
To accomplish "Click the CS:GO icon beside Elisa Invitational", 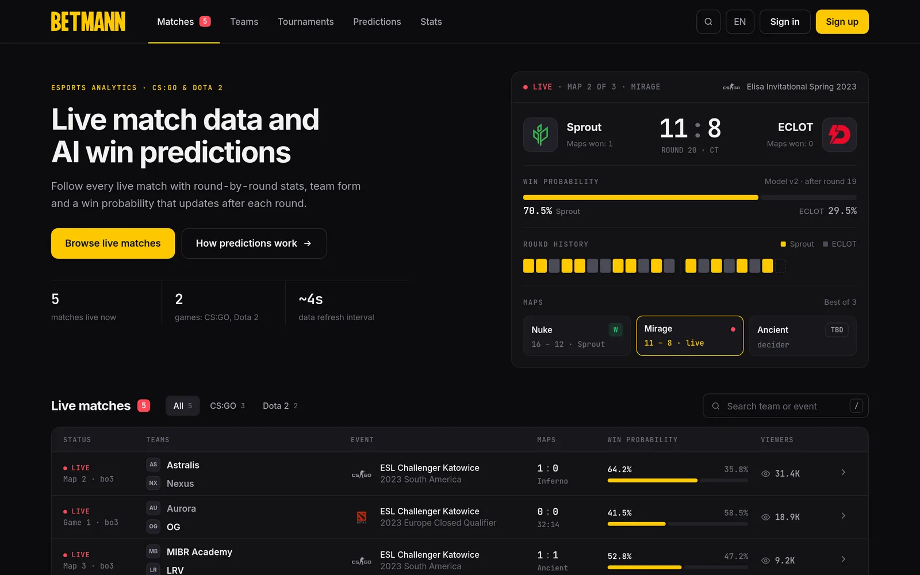I will tap(731, 87).
